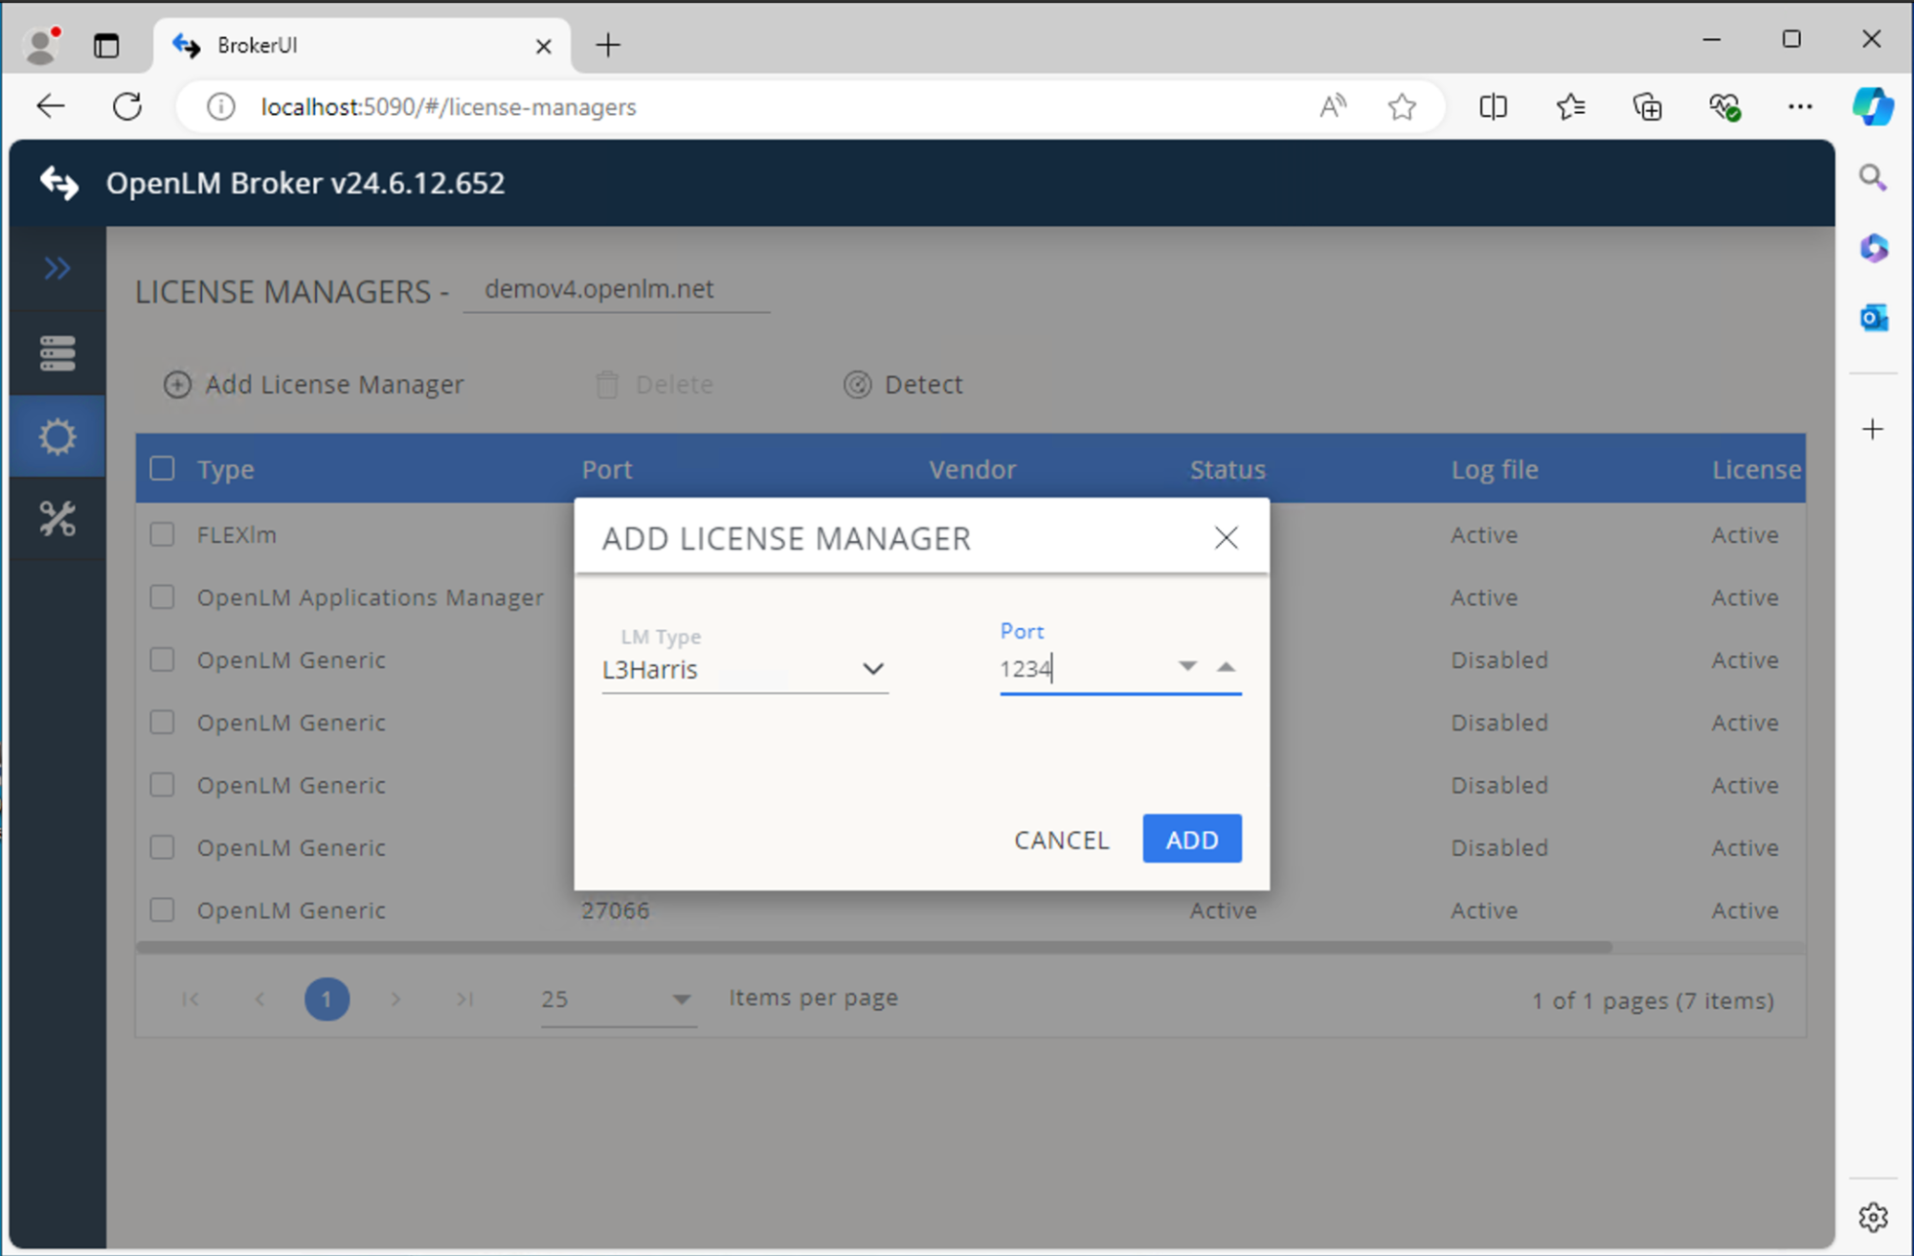Close the Add License Manager dialog
The width and height of the screenshot is (1914, 1256).
click(1226, 537)
